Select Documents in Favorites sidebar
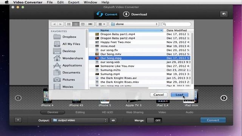Image resolution: width=242 pixels, height=136 pixels. click(67, 73)
